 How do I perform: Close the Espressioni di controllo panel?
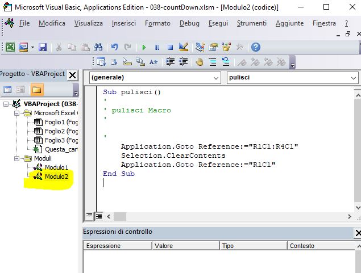pos(358,233)
